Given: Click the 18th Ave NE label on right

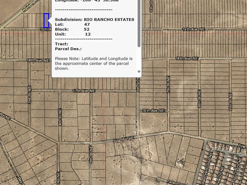Looking at the screenshot, I should point(187,59).
